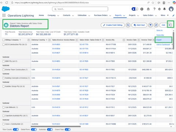
Task: Open the browser read aloud icon
Action: 148,3
